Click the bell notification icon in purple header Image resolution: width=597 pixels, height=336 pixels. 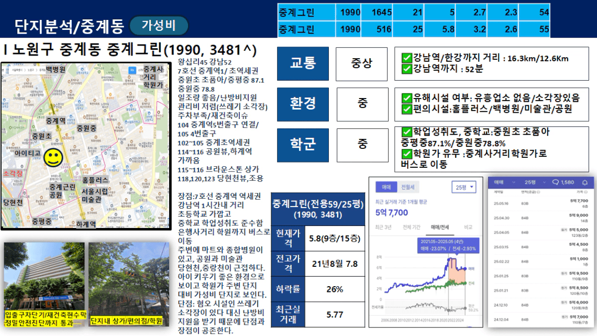coord(585,182)
